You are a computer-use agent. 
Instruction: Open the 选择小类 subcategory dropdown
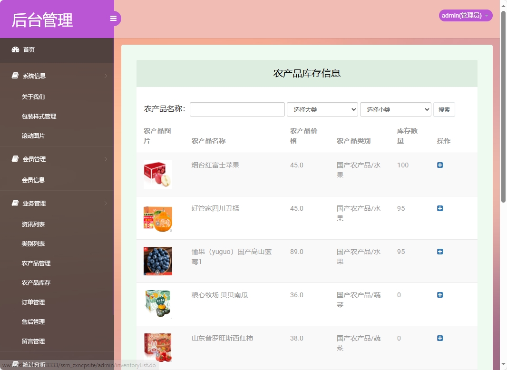[395, 109]
